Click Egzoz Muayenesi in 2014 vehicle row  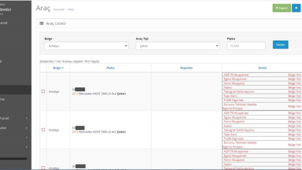[x=235, y=118]
